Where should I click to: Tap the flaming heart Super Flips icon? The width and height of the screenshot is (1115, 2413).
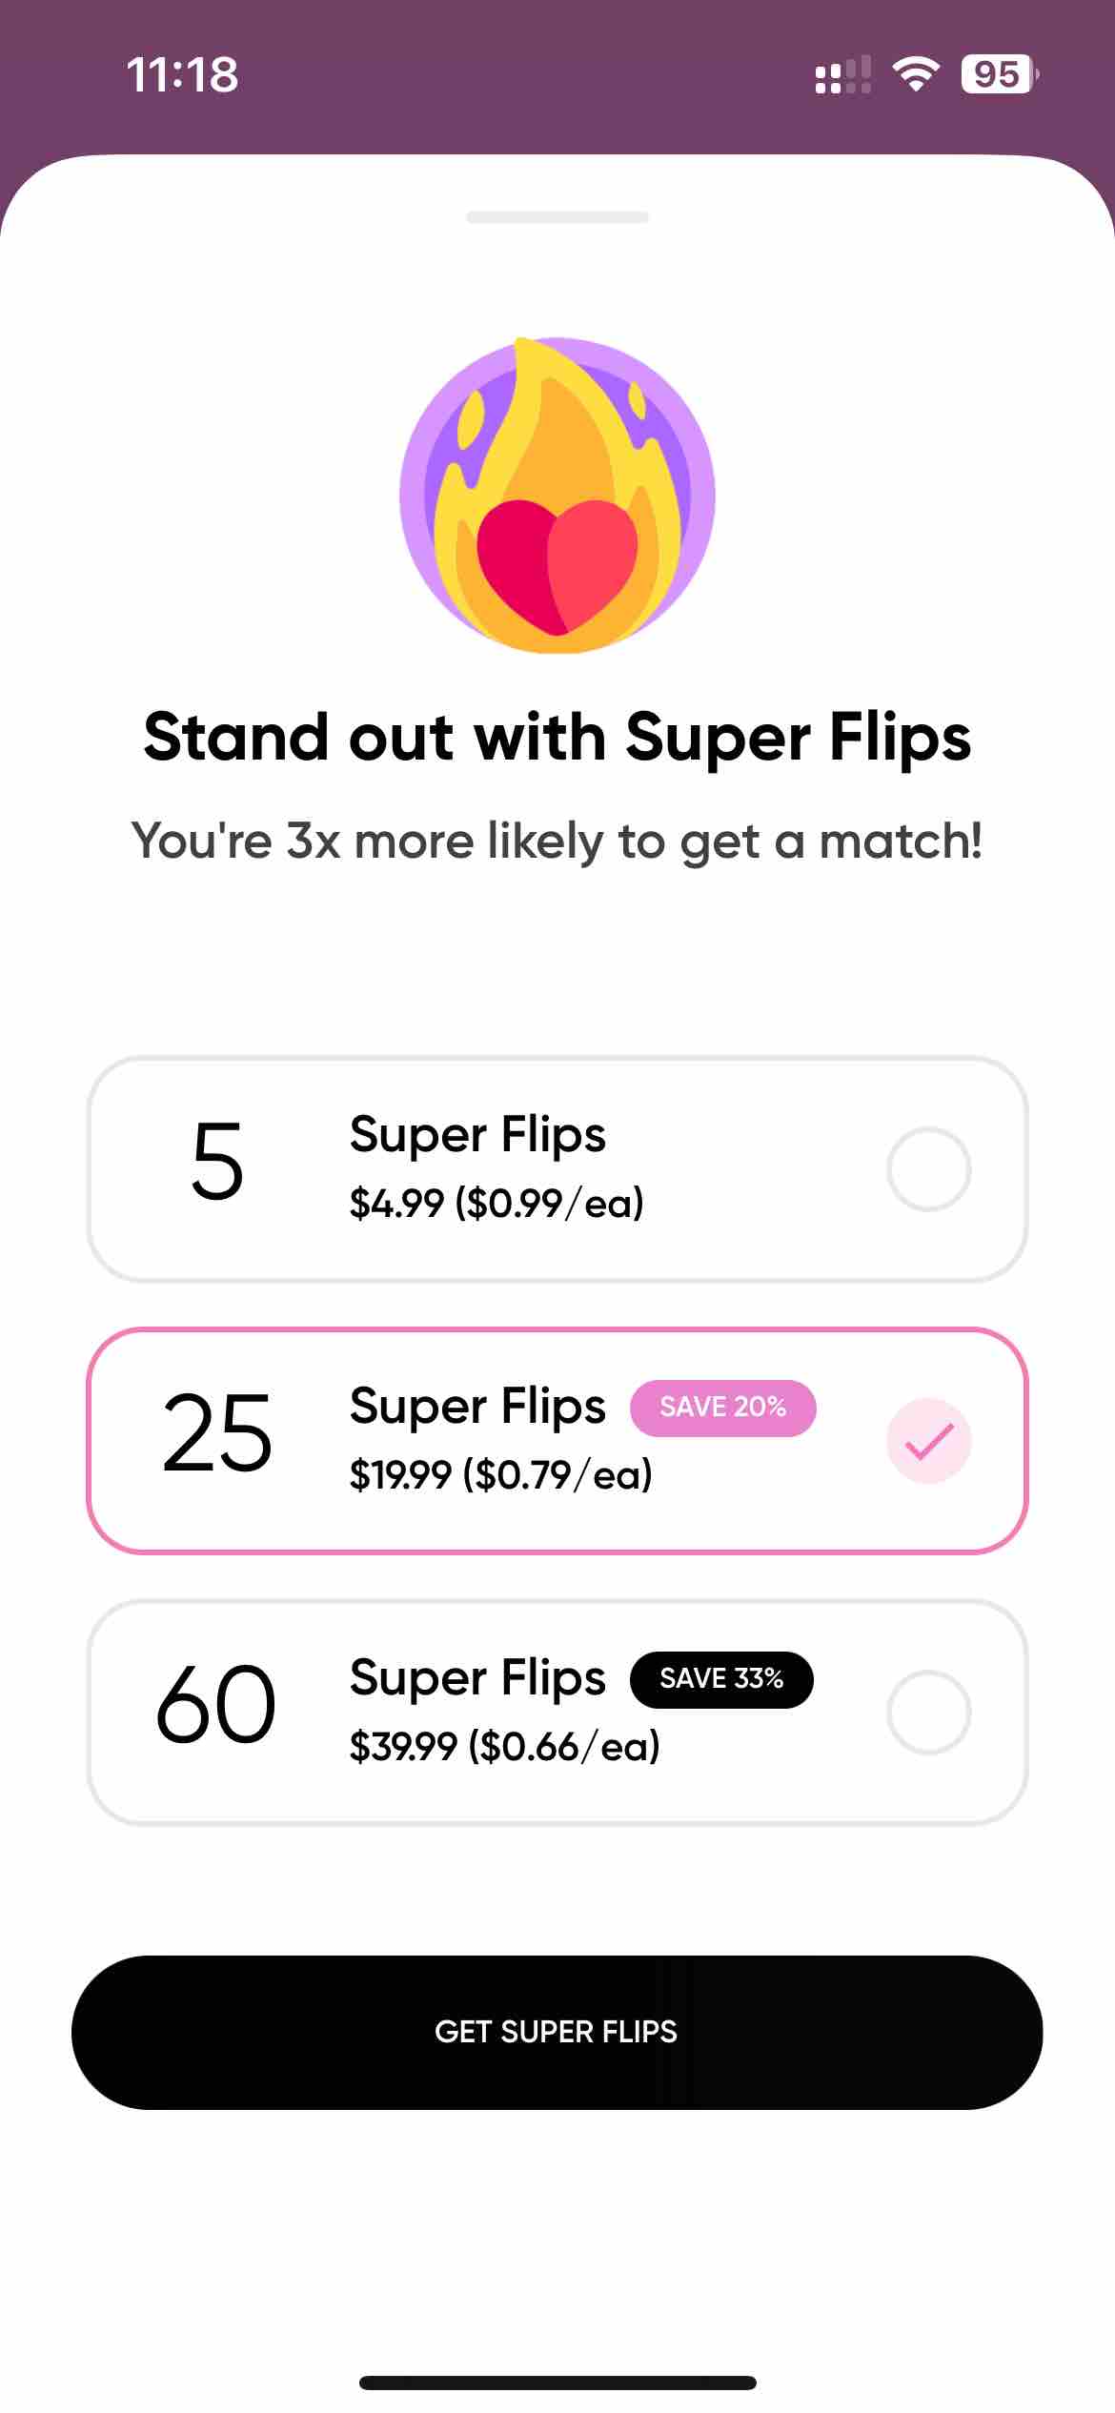[x=557, y=496]
